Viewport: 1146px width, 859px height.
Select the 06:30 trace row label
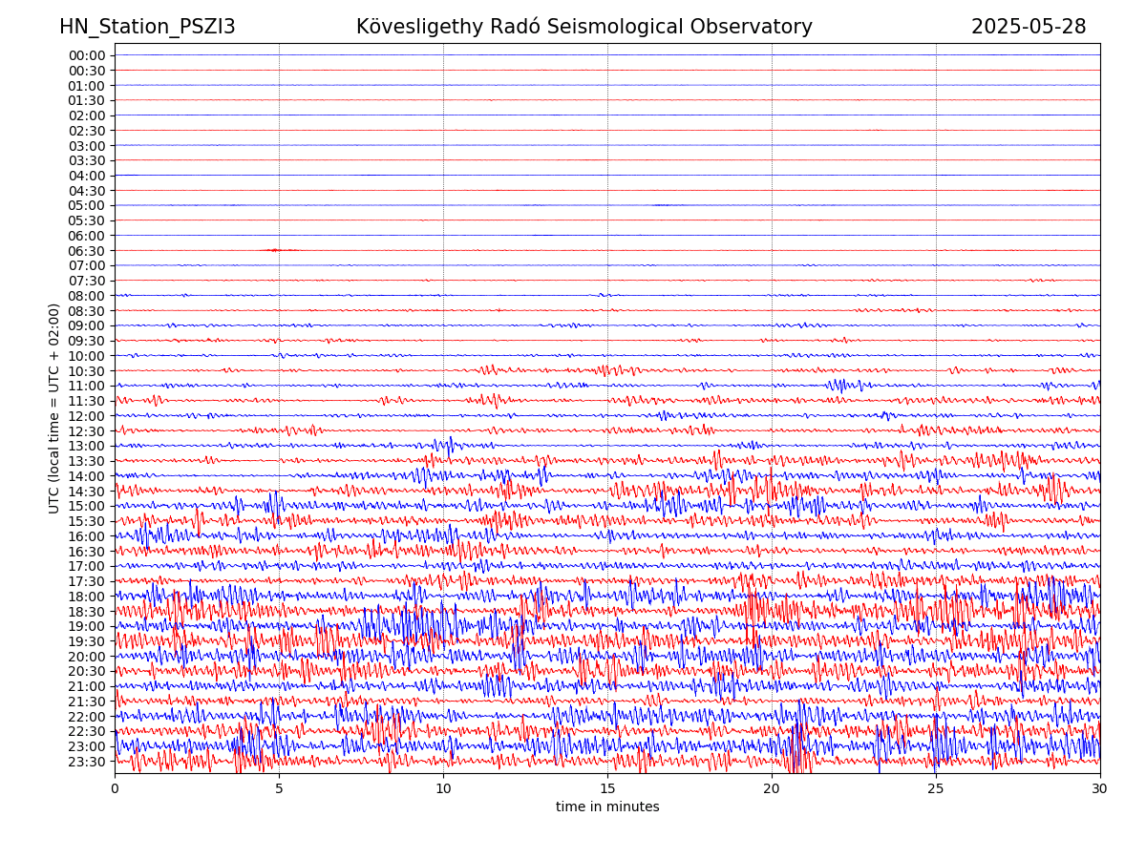(x=87, y=251)
